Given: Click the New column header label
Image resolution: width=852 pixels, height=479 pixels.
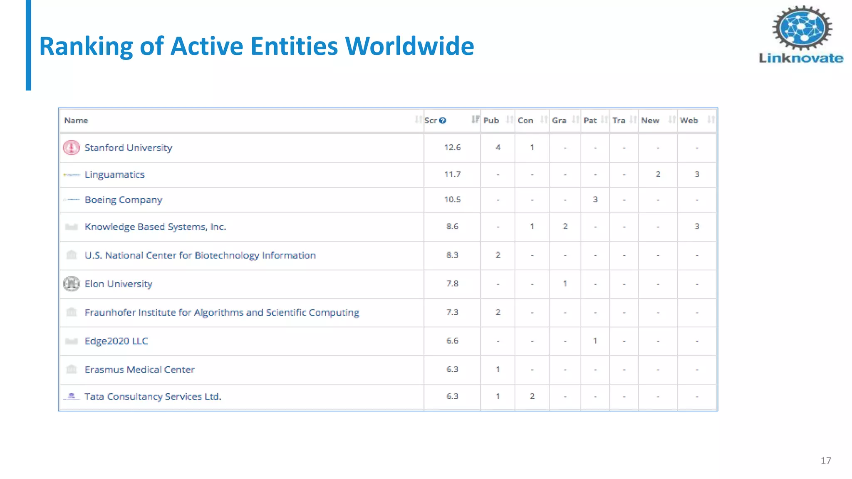Looking at the screenshot, I should pyautogui.click(x=650, y=120).
